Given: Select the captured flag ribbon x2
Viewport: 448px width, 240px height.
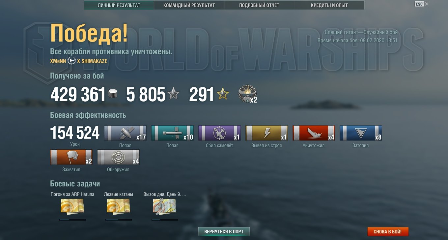Looking at the screenshot, I should (71, 157).
